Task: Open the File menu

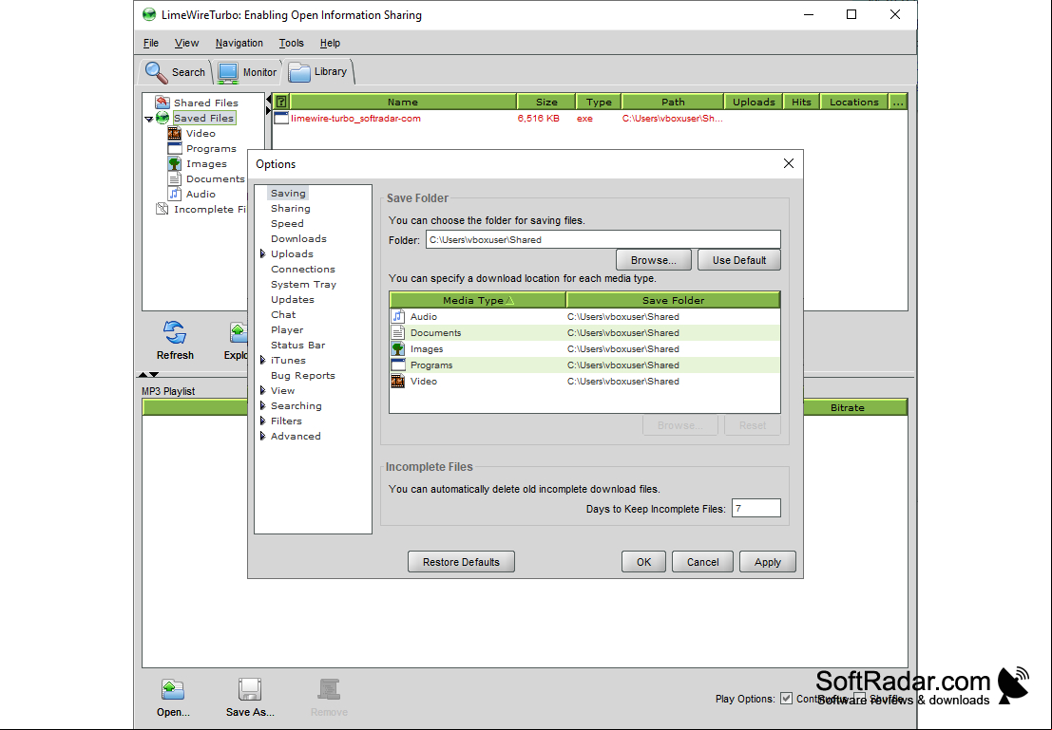Action: pyautogui.click(x=151, y=43)
